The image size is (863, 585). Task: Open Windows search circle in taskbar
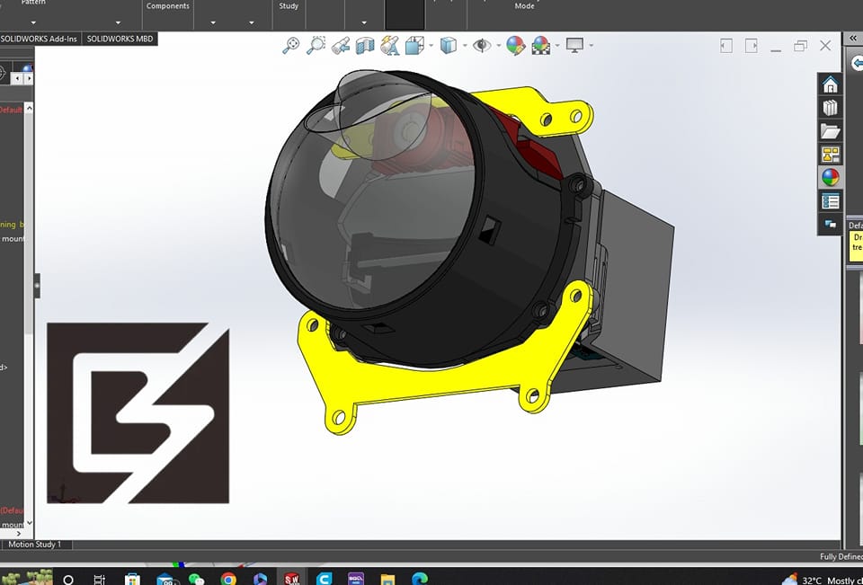[x=68, y=580]
